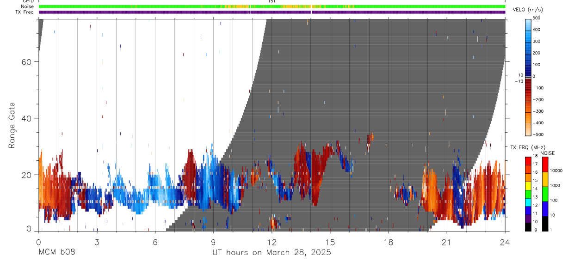Screen dimensions: 568x262
Task: Click range gate "40" on the y-axis
Action: pyautogui.click(x=26, y=118)
